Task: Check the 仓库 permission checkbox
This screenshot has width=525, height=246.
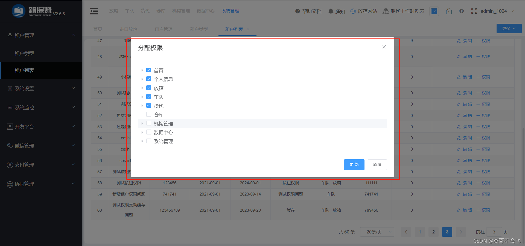Action: coord(149,114)
